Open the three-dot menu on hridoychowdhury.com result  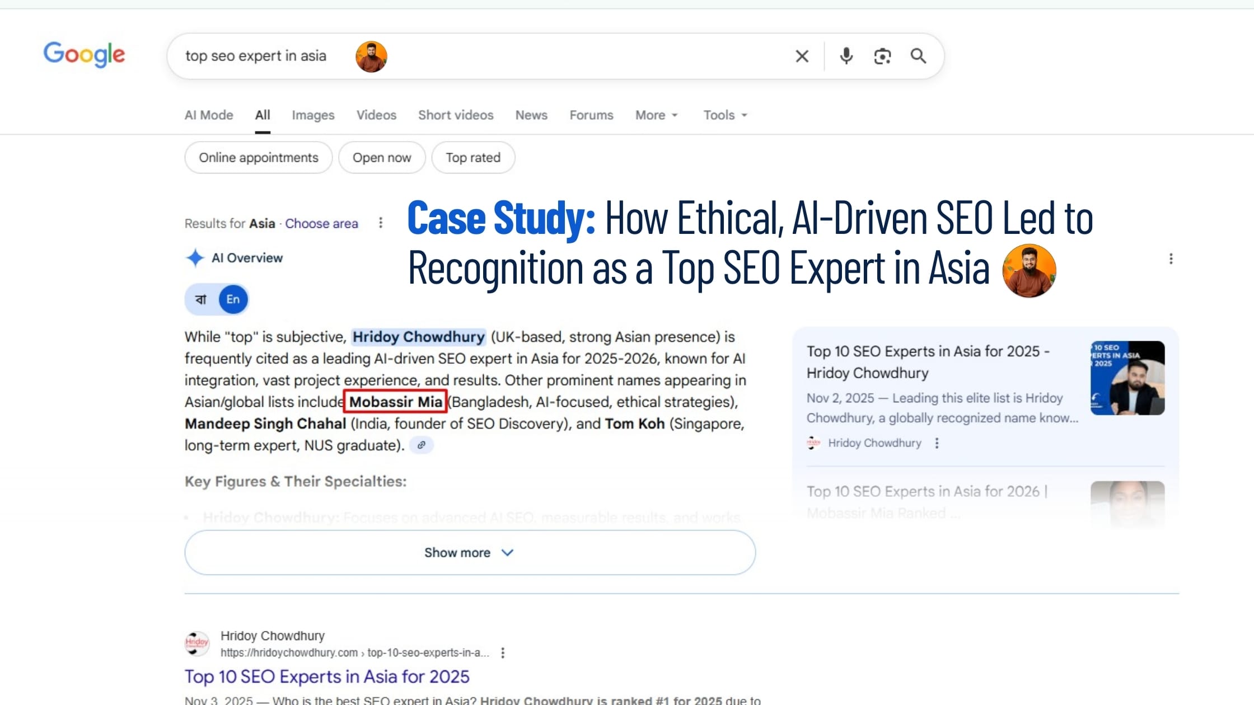pyautogui.click(x=503, y=652)
